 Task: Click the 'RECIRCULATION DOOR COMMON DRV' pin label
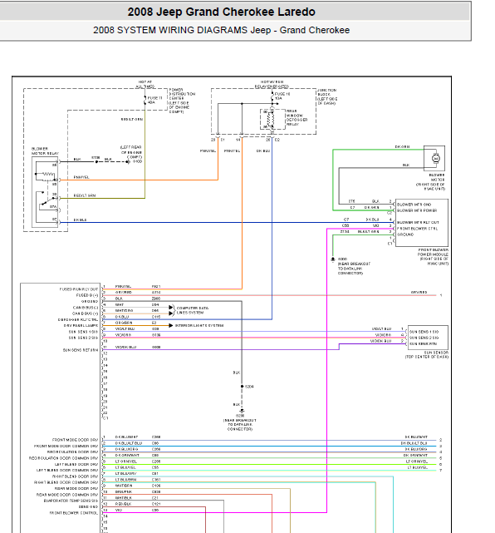coord(63,458)
